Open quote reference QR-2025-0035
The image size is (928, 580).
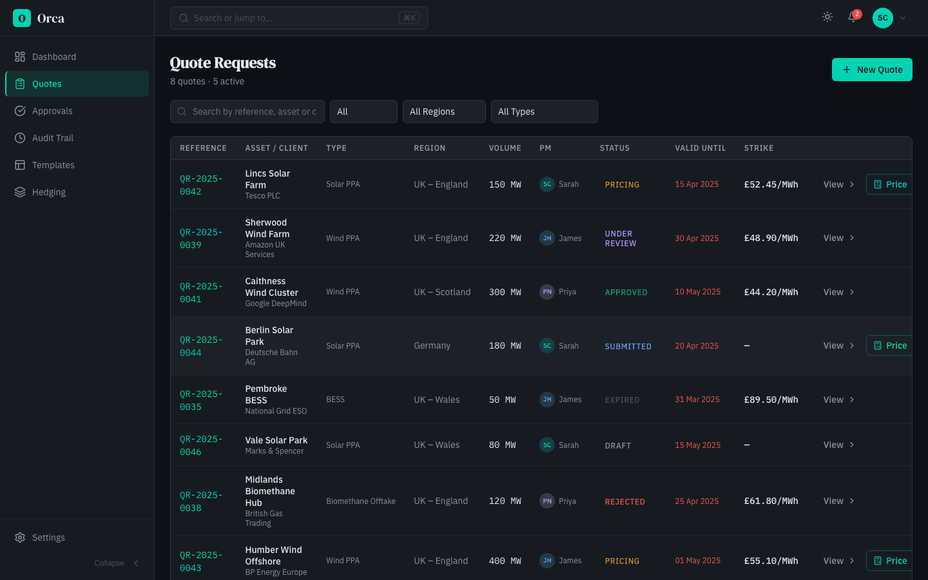point(201,400)
